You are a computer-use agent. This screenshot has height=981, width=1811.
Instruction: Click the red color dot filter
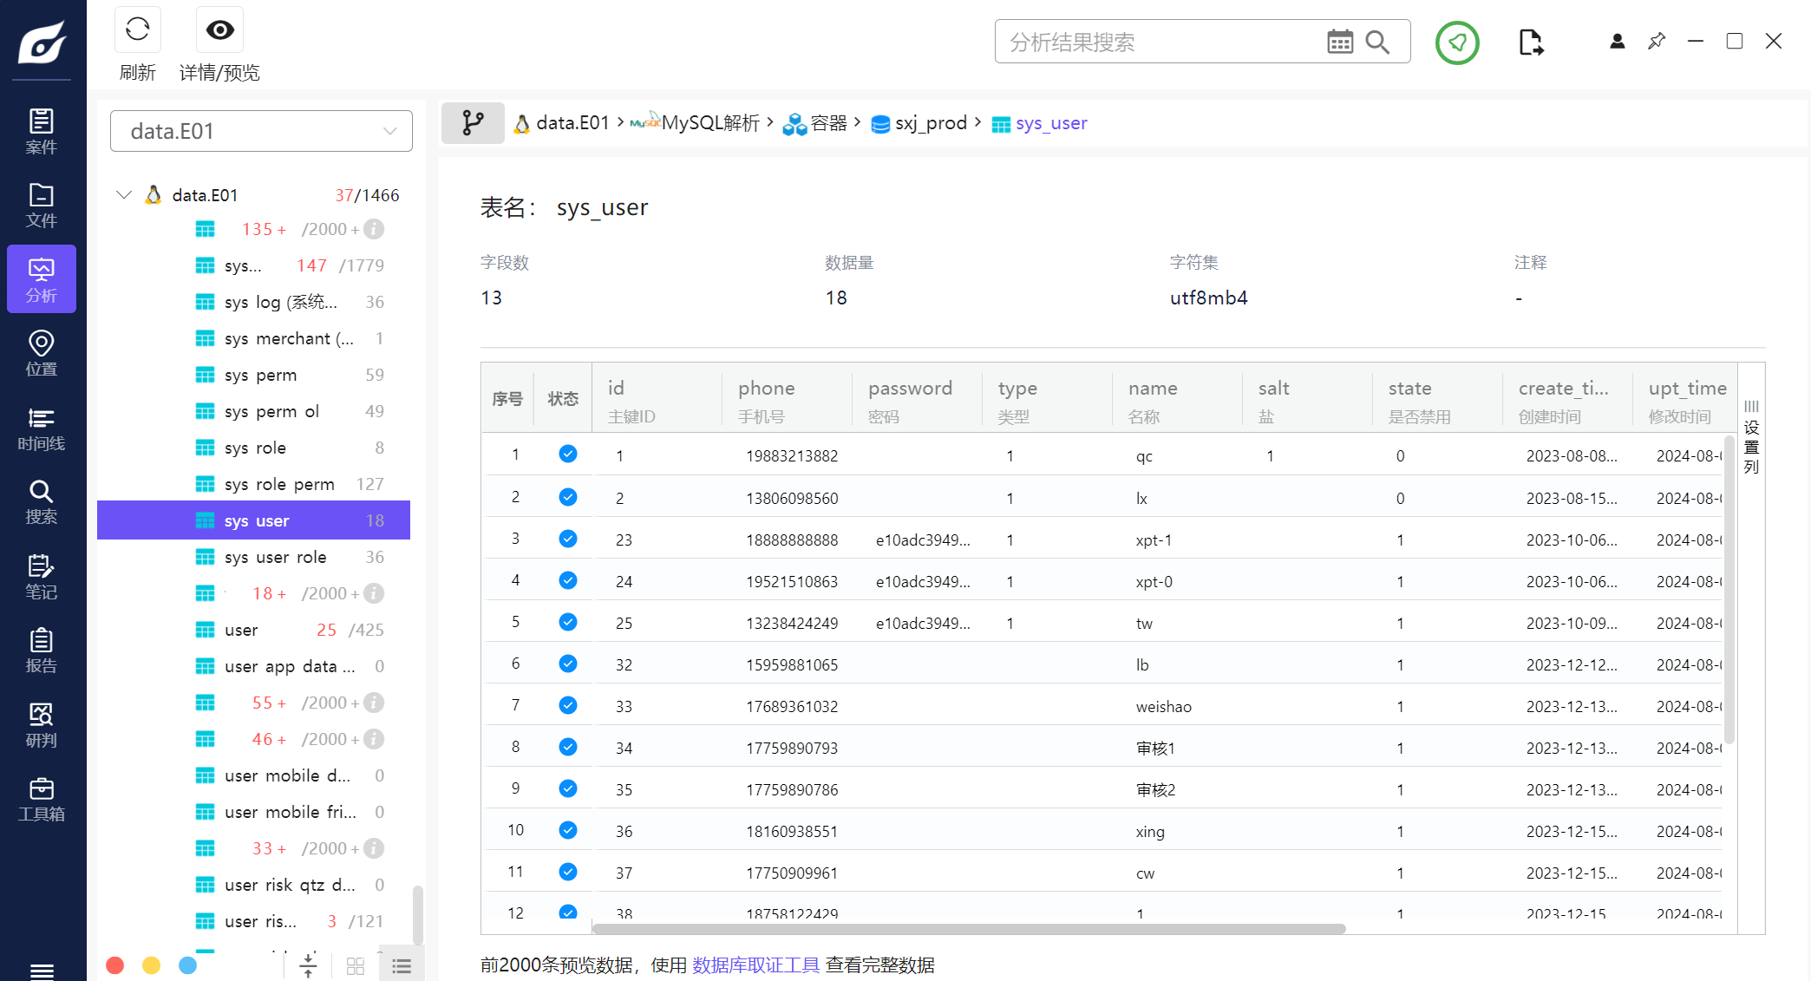[x=114, y=965]
